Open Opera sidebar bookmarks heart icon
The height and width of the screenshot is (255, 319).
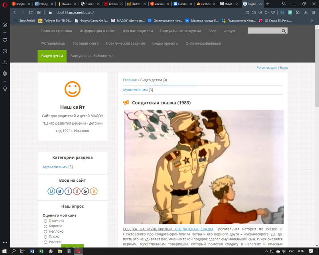coord(5,40)
